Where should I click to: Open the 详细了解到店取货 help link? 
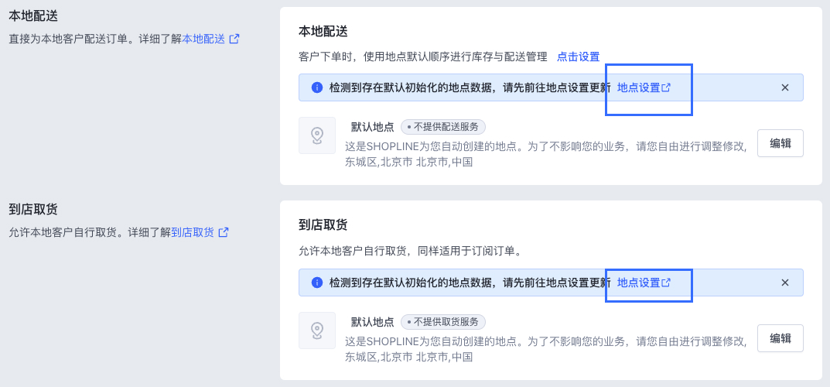pyautogui.click(x=193, y=232)
